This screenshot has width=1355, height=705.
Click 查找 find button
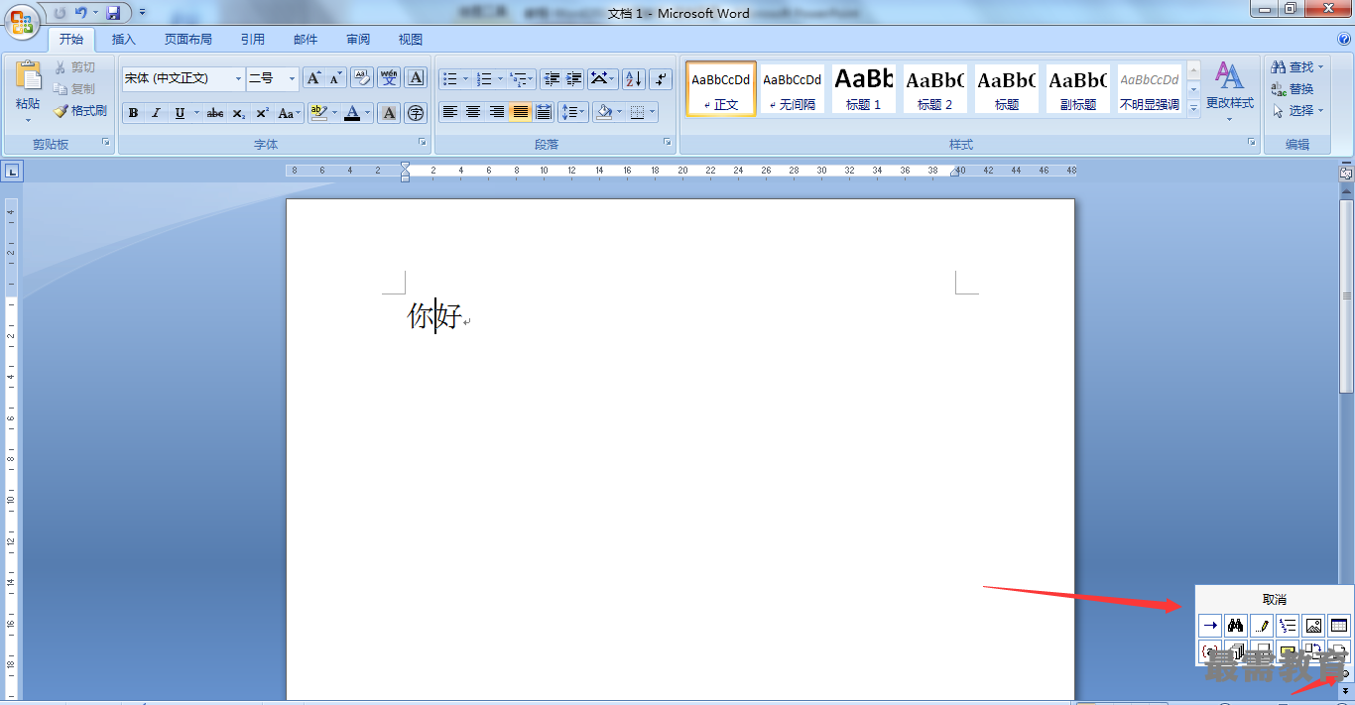click(x=1298, y=67)
